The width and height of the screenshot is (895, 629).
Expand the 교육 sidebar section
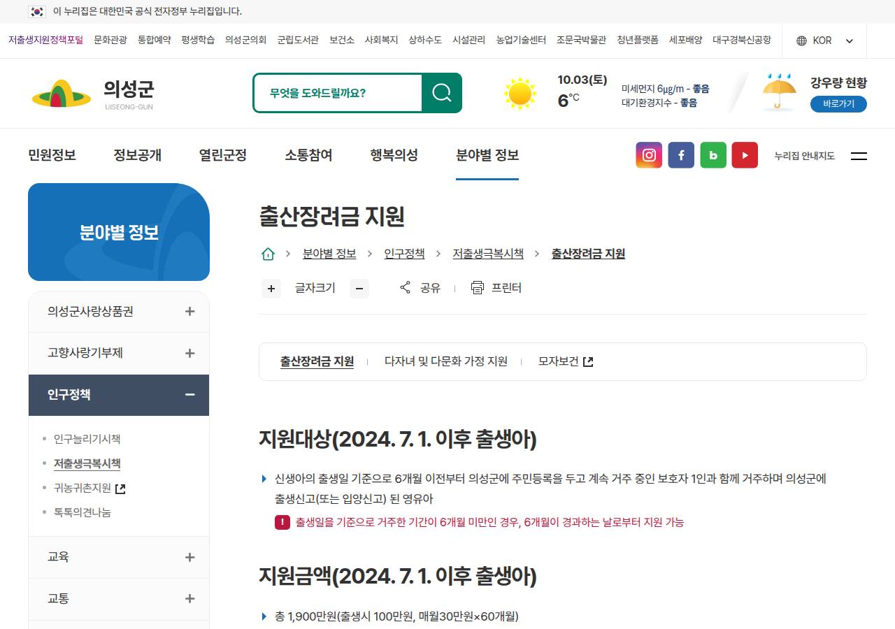click(119, 557)
